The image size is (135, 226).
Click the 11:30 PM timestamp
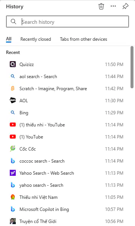[x=114, y=100]
